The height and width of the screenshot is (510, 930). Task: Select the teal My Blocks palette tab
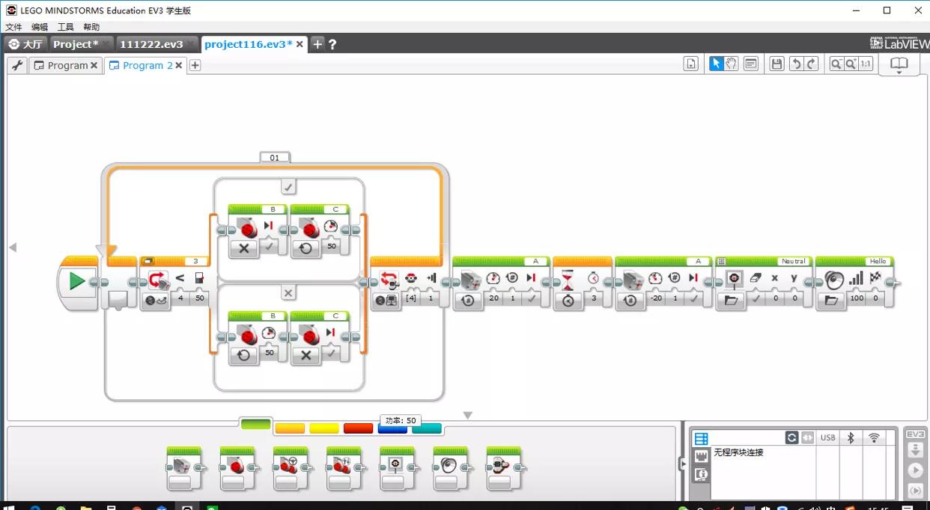427,428
